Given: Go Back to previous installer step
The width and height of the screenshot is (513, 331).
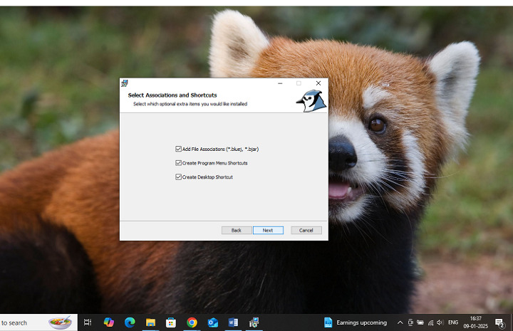Looking at the screenshot, I should 237,231.
